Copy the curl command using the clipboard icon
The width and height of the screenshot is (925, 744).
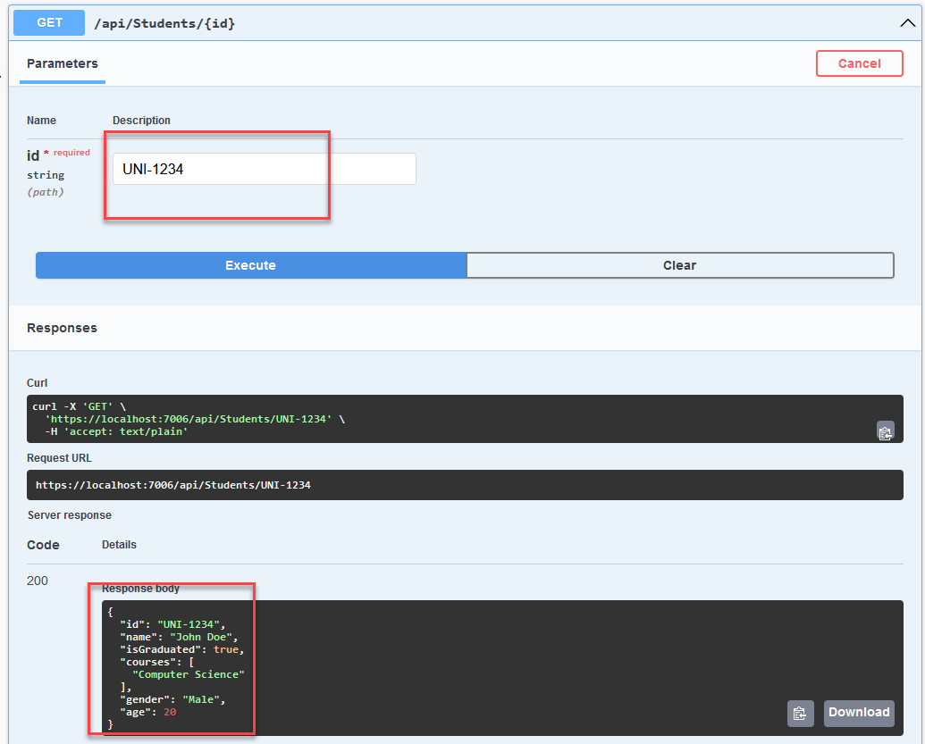[x=886, y=431]
